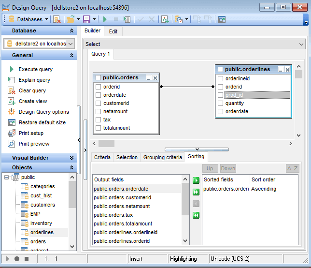
Task: Tick the quantity checkbox in public.orderlines
Action: (x=221, y=103)
